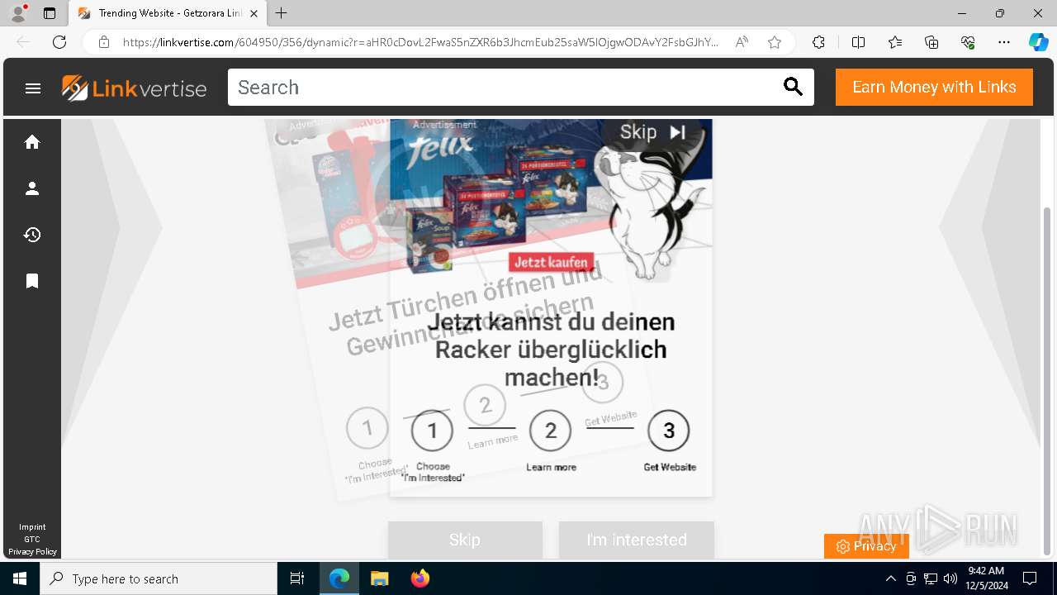This screenshot has height=595, width=1057.
Task: Click the address bar URL
Action: 420,42
